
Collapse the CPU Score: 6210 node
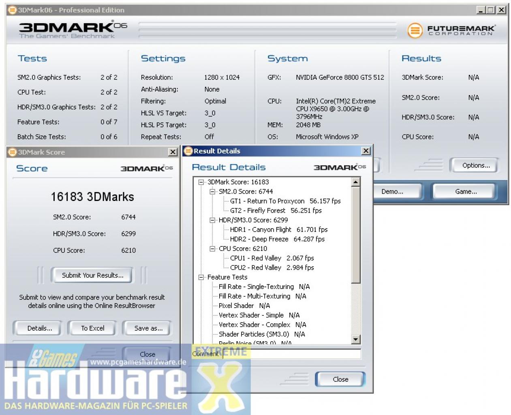pyautogui.click(x=212, y=249)
